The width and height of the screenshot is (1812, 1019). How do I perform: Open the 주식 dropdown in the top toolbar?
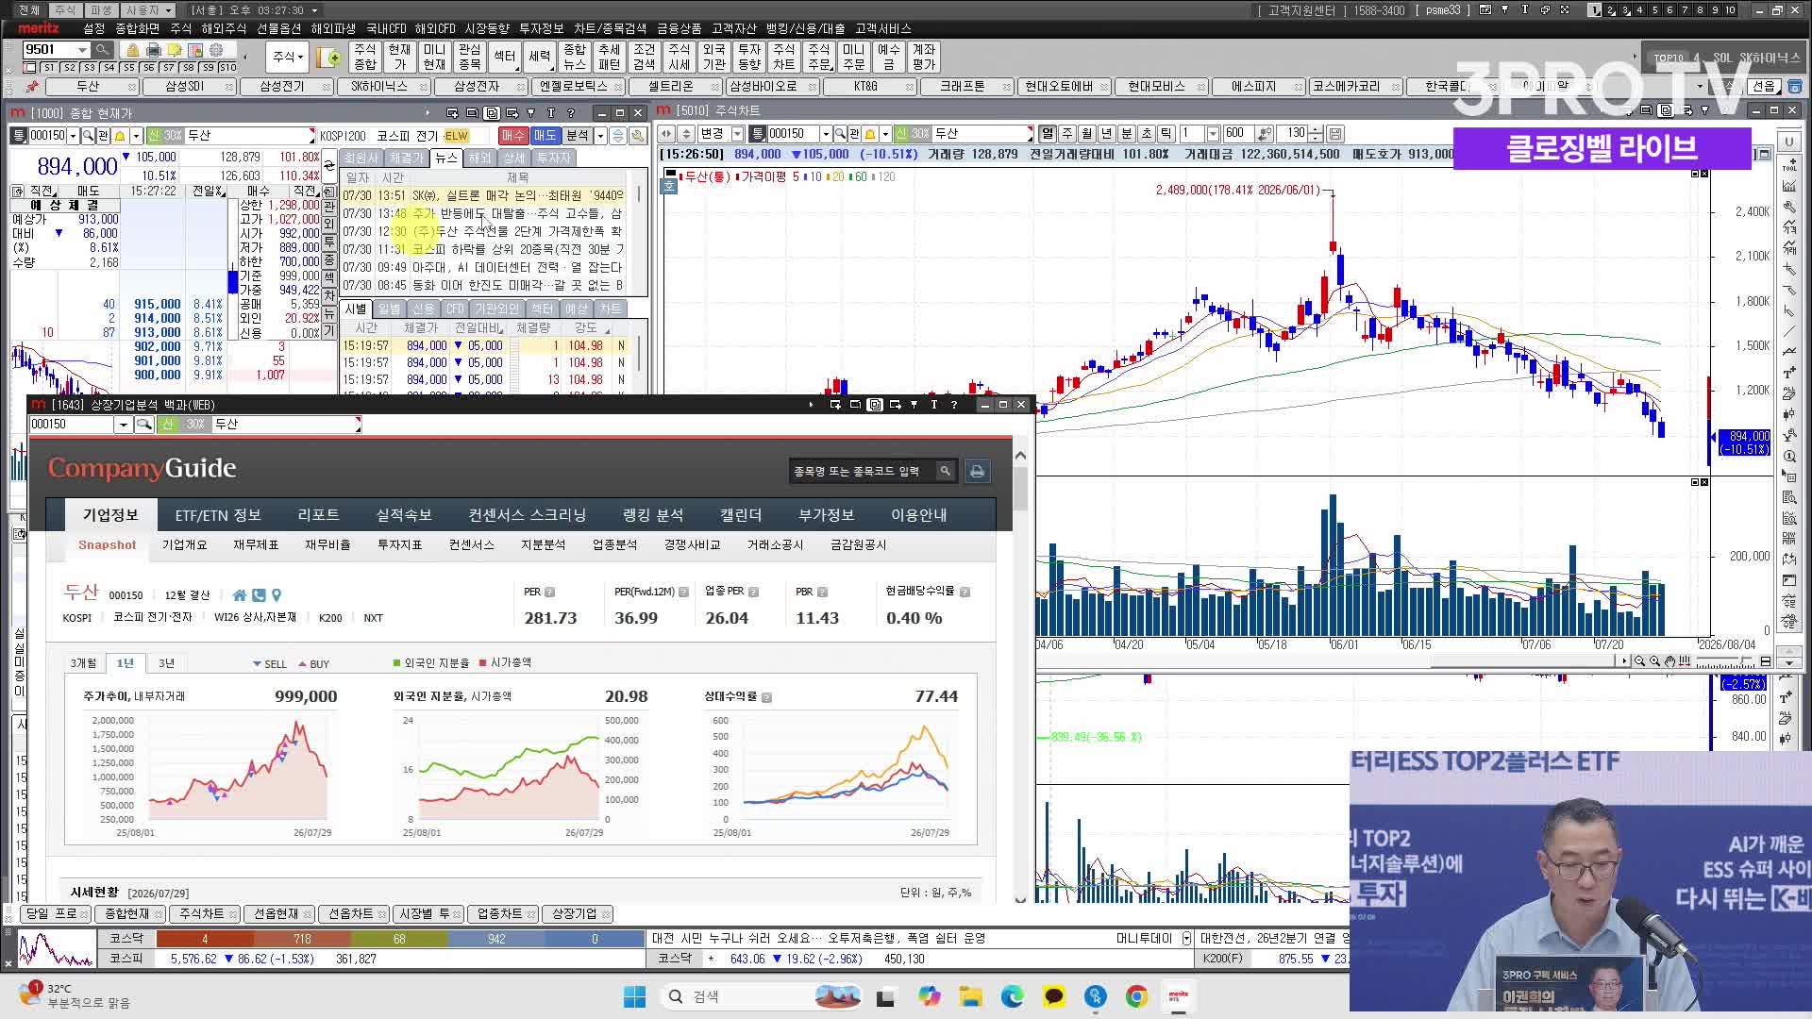[x=288, y=57]
